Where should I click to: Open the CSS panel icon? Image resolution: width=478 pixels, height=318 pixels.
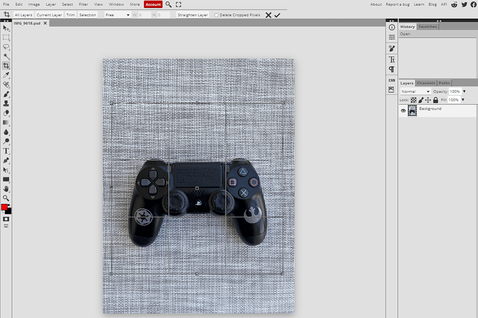click(x=392, y=80)
